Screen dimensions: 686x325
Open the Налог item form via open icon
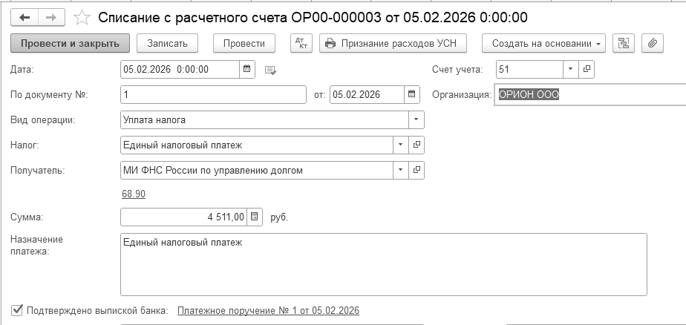416,145
